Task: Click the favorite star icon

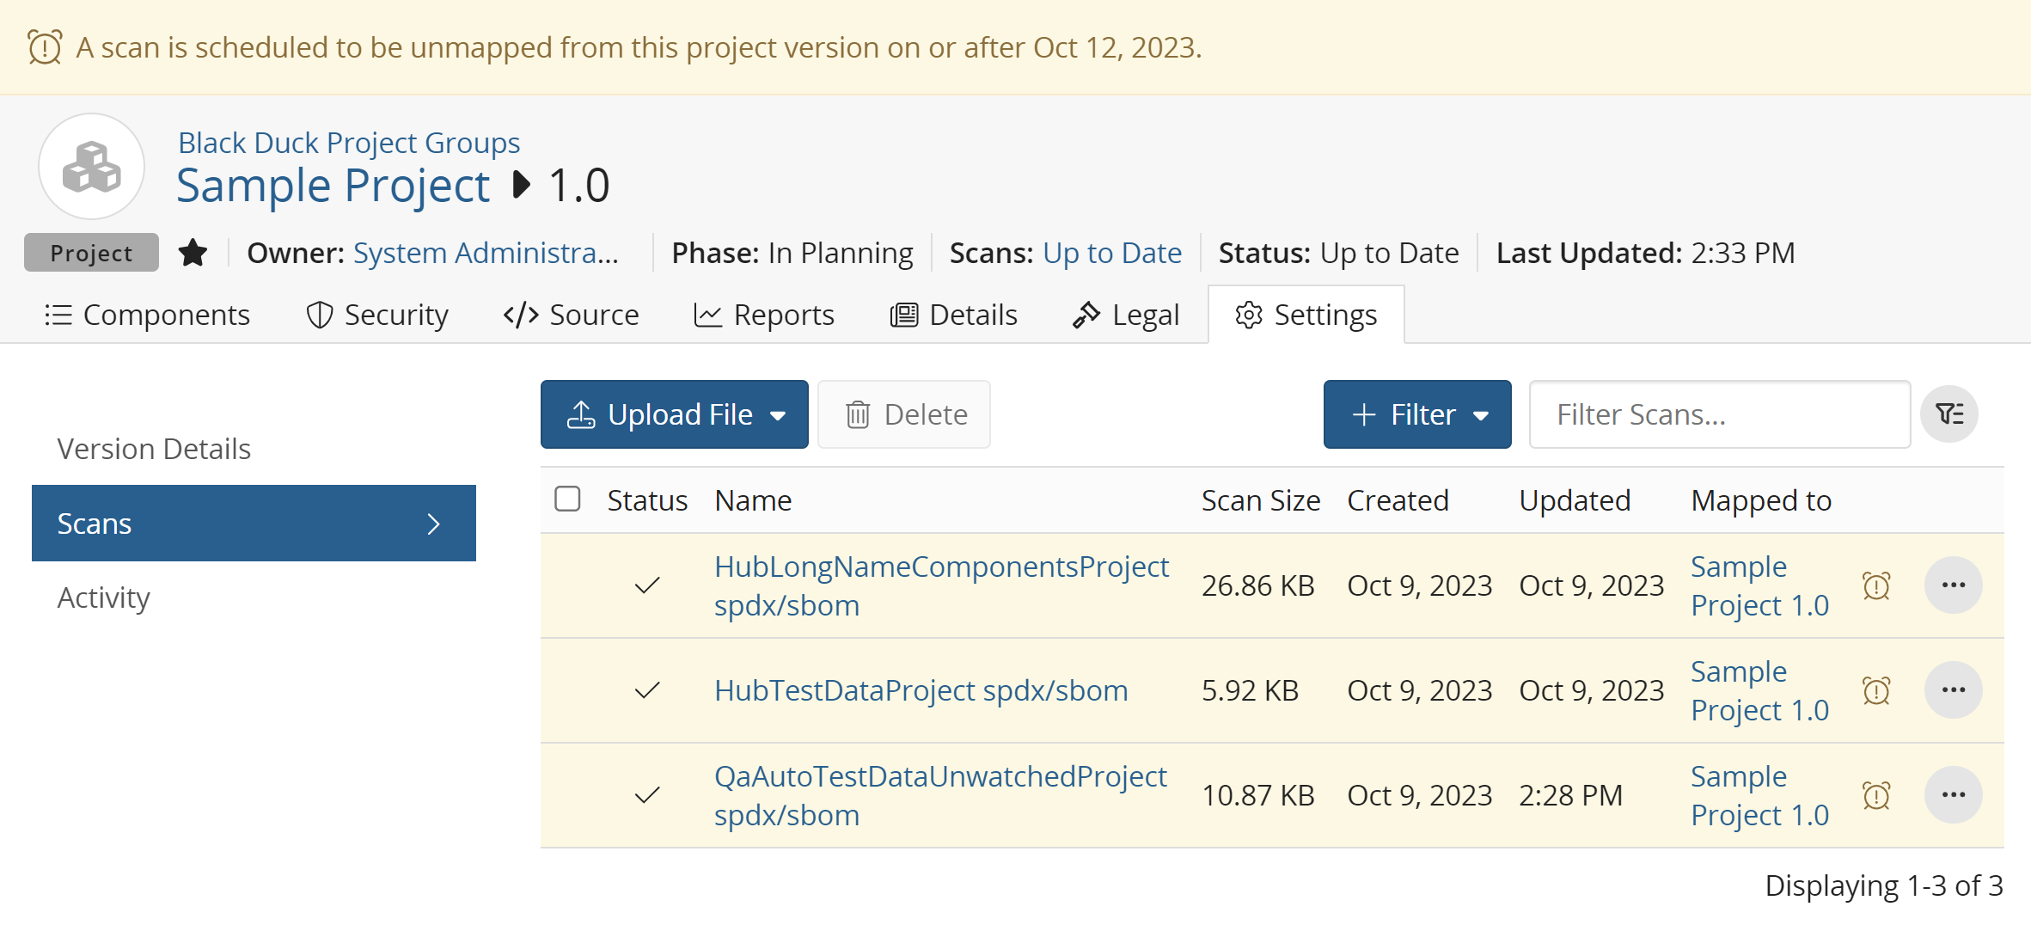Action: (193, 253)
